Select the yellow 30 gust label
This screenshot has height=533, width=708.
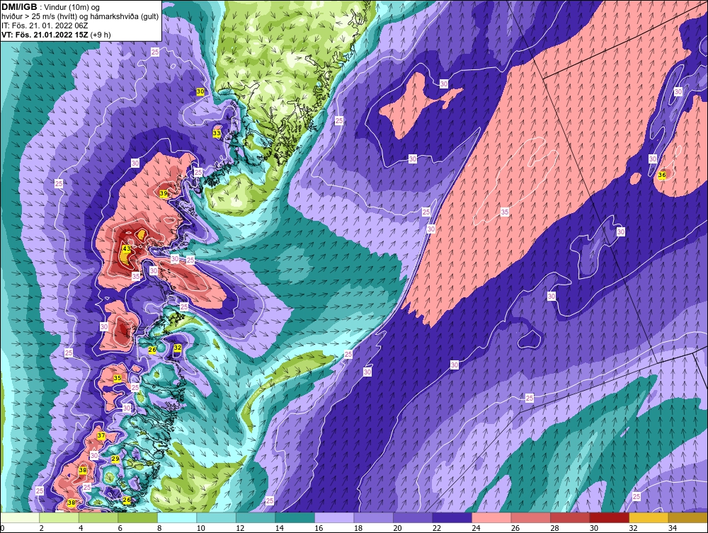click(200, 91)
